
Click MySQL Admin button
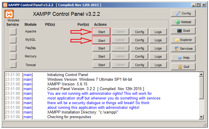[120, 40]
